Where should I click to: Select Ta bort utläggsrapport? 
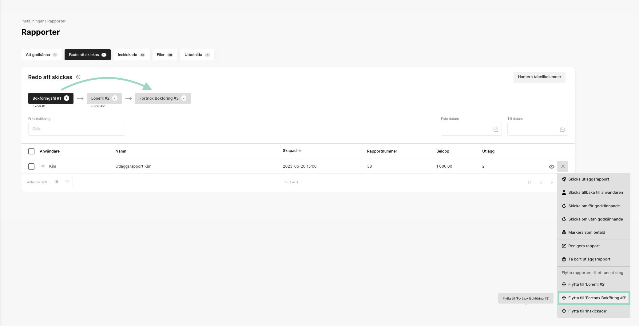(x=593, y=259)
